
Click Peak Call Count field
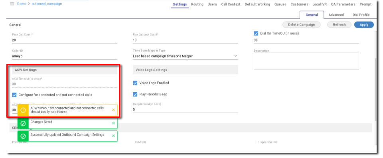pos(65,40)
